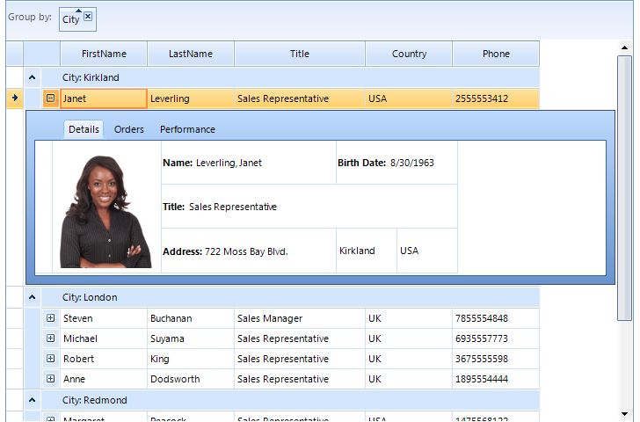The height and width of the screenshot is (422, 640).
Task: Sort by the LastName column header
Action: point(191,54)
